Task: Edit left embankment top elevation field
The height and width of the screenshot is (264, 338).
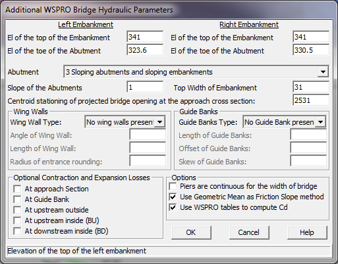Action: [x=145, y=37]
